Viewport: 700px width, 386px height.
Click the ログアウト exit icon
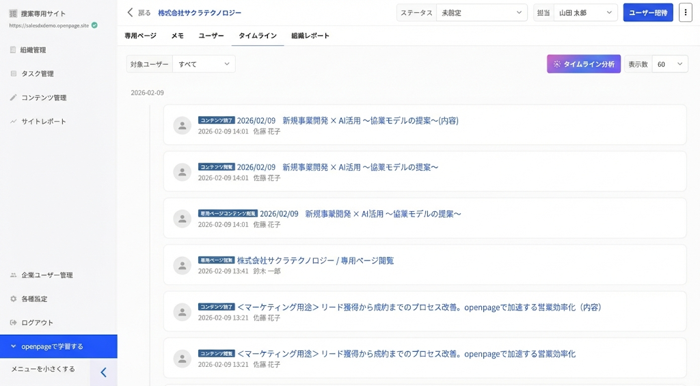14,322
